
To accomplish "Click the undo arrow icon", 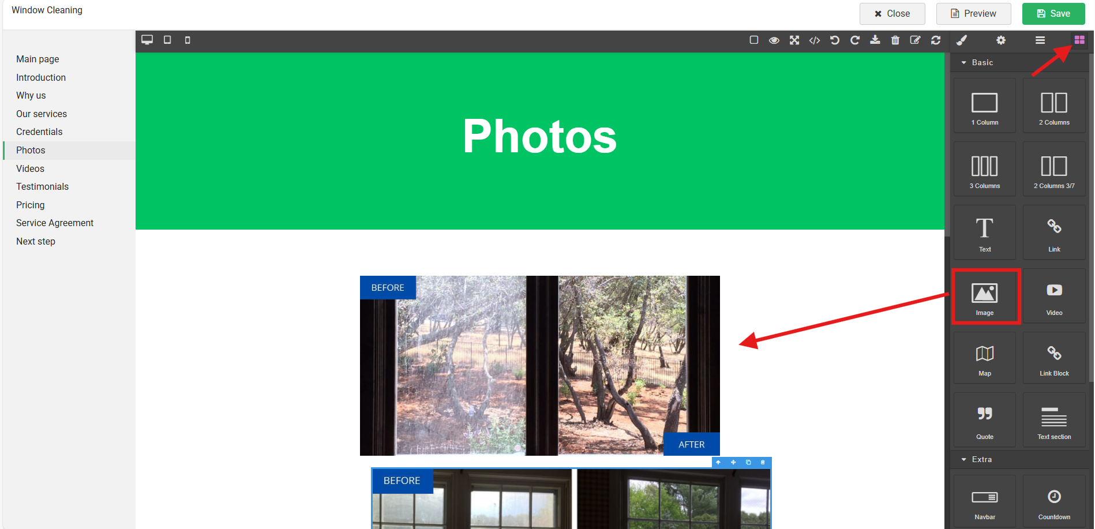I will pyautogui.click(x=835, y=40).
